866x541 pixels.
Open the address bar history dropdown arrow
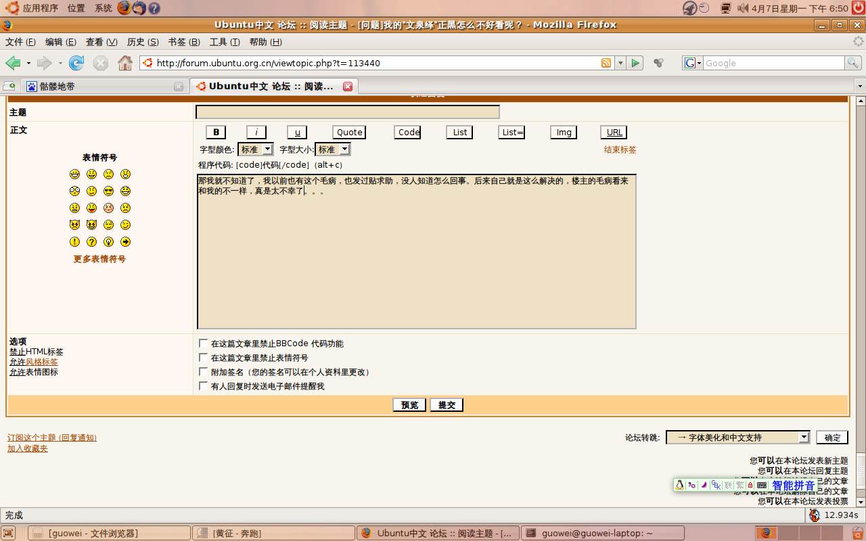pyautogui.click(x=620, y=63)
